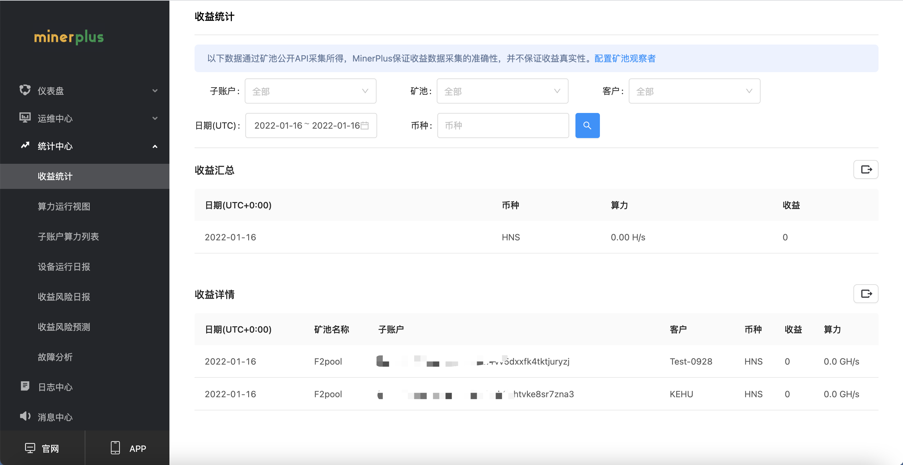The height and width of the screenshot is (465, 903).
Task: Open 子账户算力列表 page
Action: (x=68, y=237)
